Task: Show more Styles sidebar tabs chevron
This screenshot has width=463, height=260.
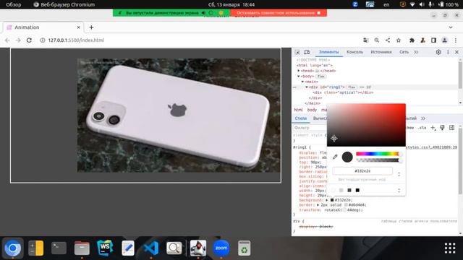Action: [x=423, y=118]
